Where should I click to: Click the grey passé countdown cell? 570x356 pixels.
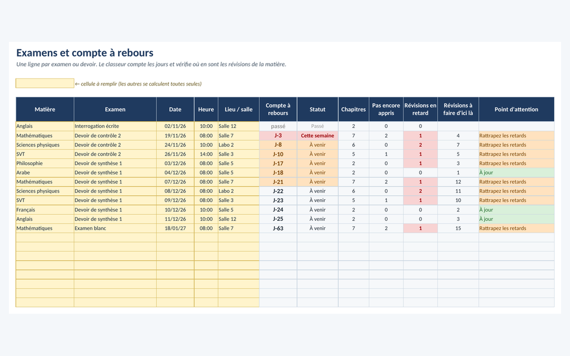(278, 126)
